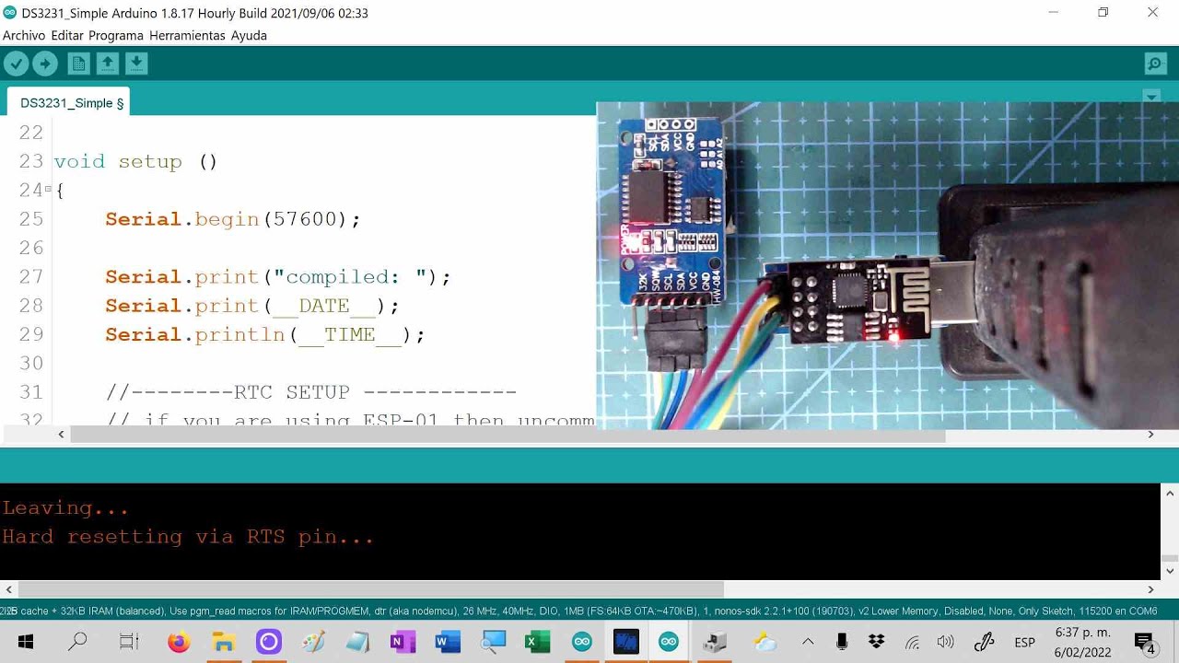Open Windows Search from the taskbar
Image resolution: width=1179 pixels, height=663 pixels.
point(78,642)
